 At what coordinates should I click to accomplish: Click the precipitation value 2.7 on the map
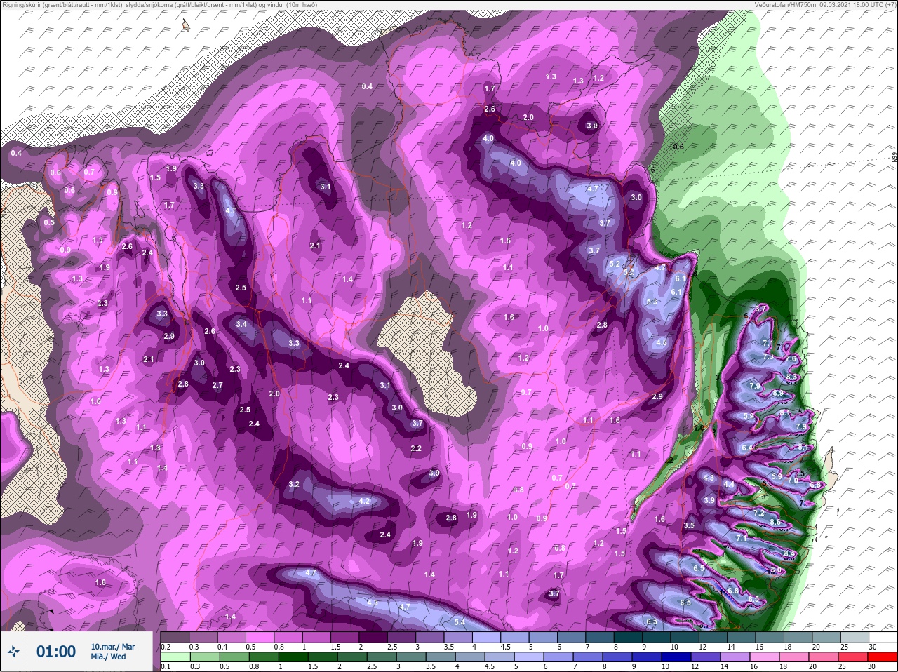point(217,385)
